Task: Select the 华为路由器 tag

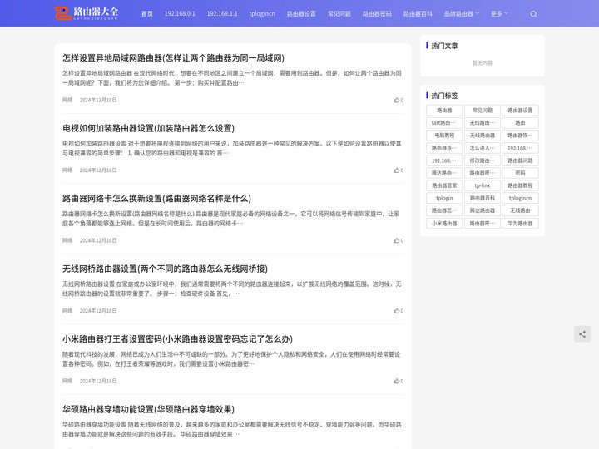Action: 520,224
